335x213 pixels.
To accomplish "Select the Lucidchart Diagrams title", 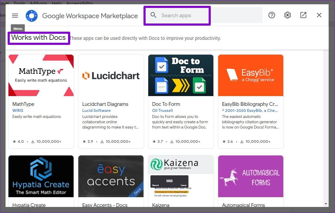I will 105,104.
